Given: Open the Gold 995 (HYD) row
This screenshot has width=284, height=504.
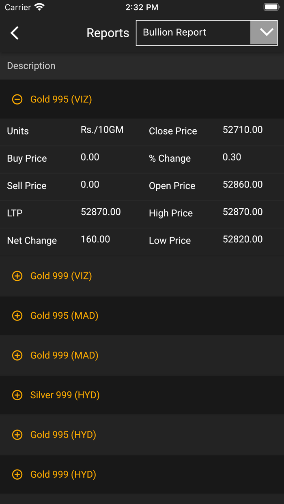Looking at the screenshot, I should point(63,435).
